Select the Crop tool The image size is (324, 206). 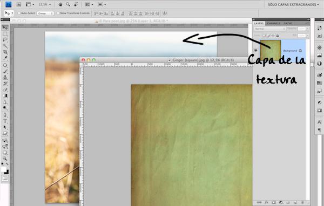(5, 52)
